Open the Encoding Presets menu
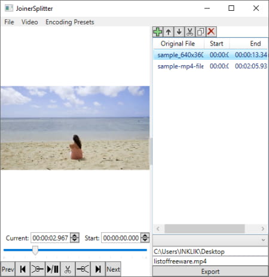 coord(70,22)
